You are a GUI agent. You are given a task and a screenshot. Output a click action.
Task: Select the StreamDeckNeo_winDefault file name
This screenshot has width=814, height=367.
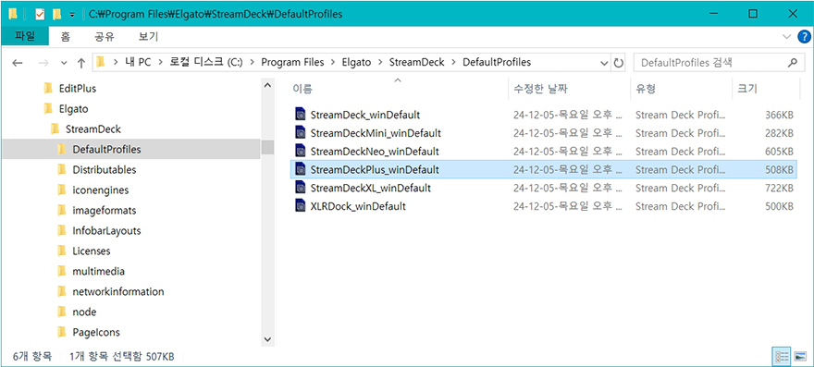click(x=375, y=152)
